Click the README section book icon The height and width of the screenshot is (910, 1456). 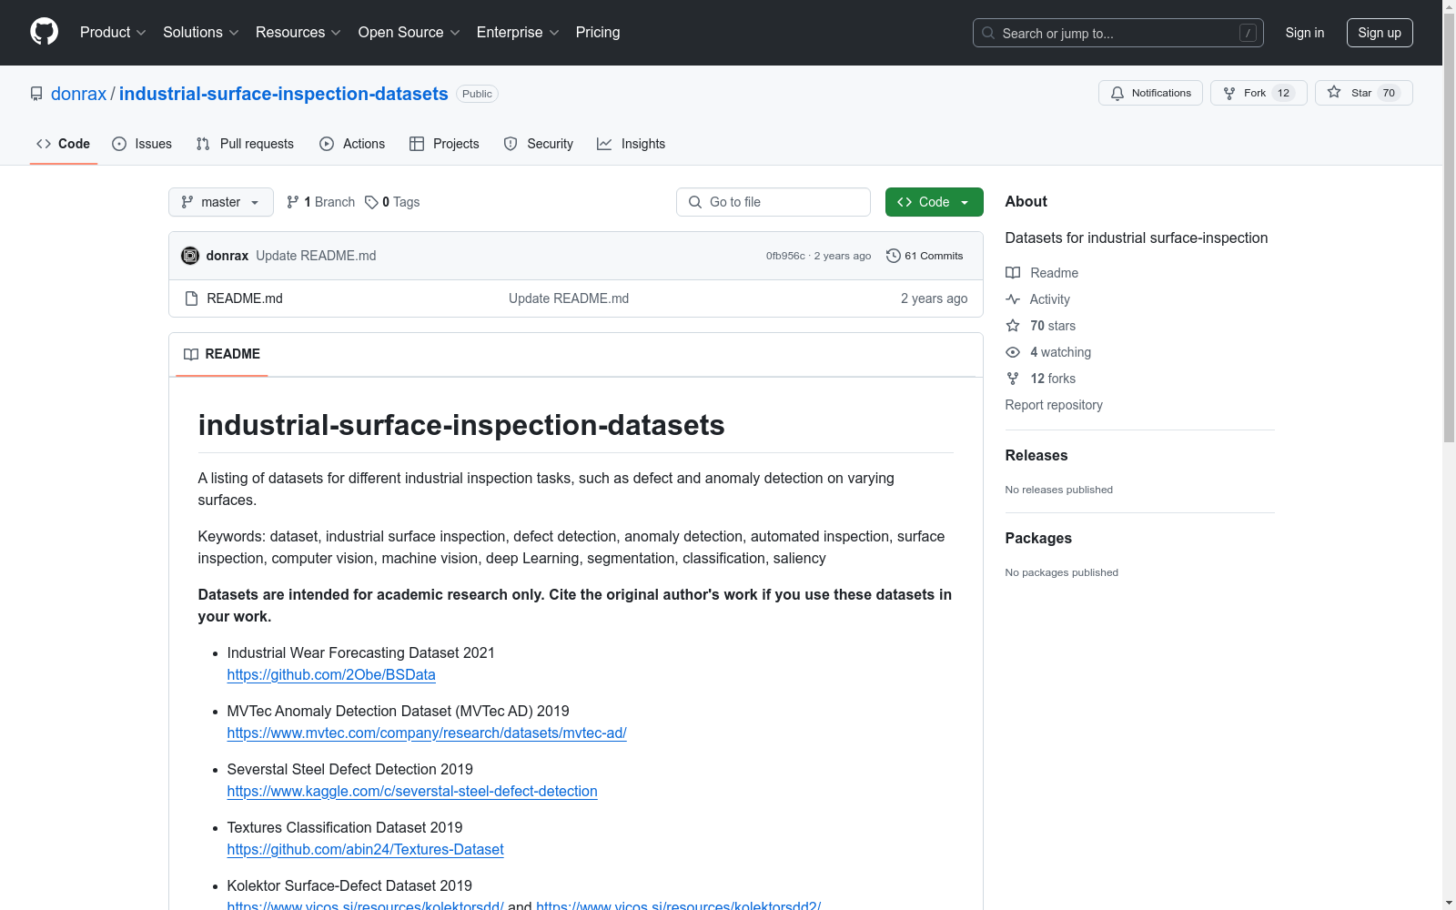click(191, 354)
